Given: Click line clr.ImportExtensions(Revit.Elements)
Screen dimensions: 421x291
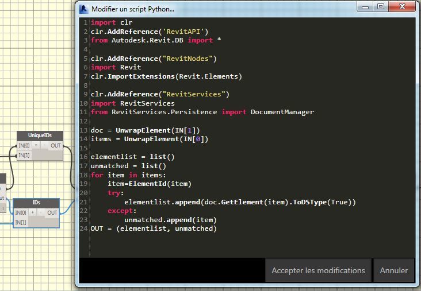Looking at the screenshot, I should (x=166, y=76).
